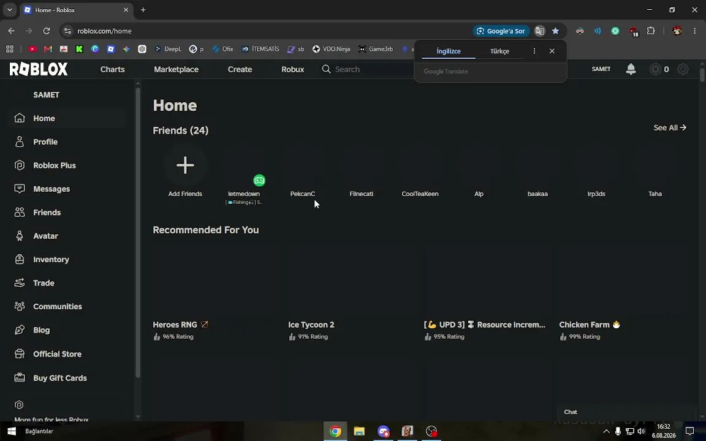Click the Profile sidebar icon
Screen dimensions: 706x441
(20, 141)
